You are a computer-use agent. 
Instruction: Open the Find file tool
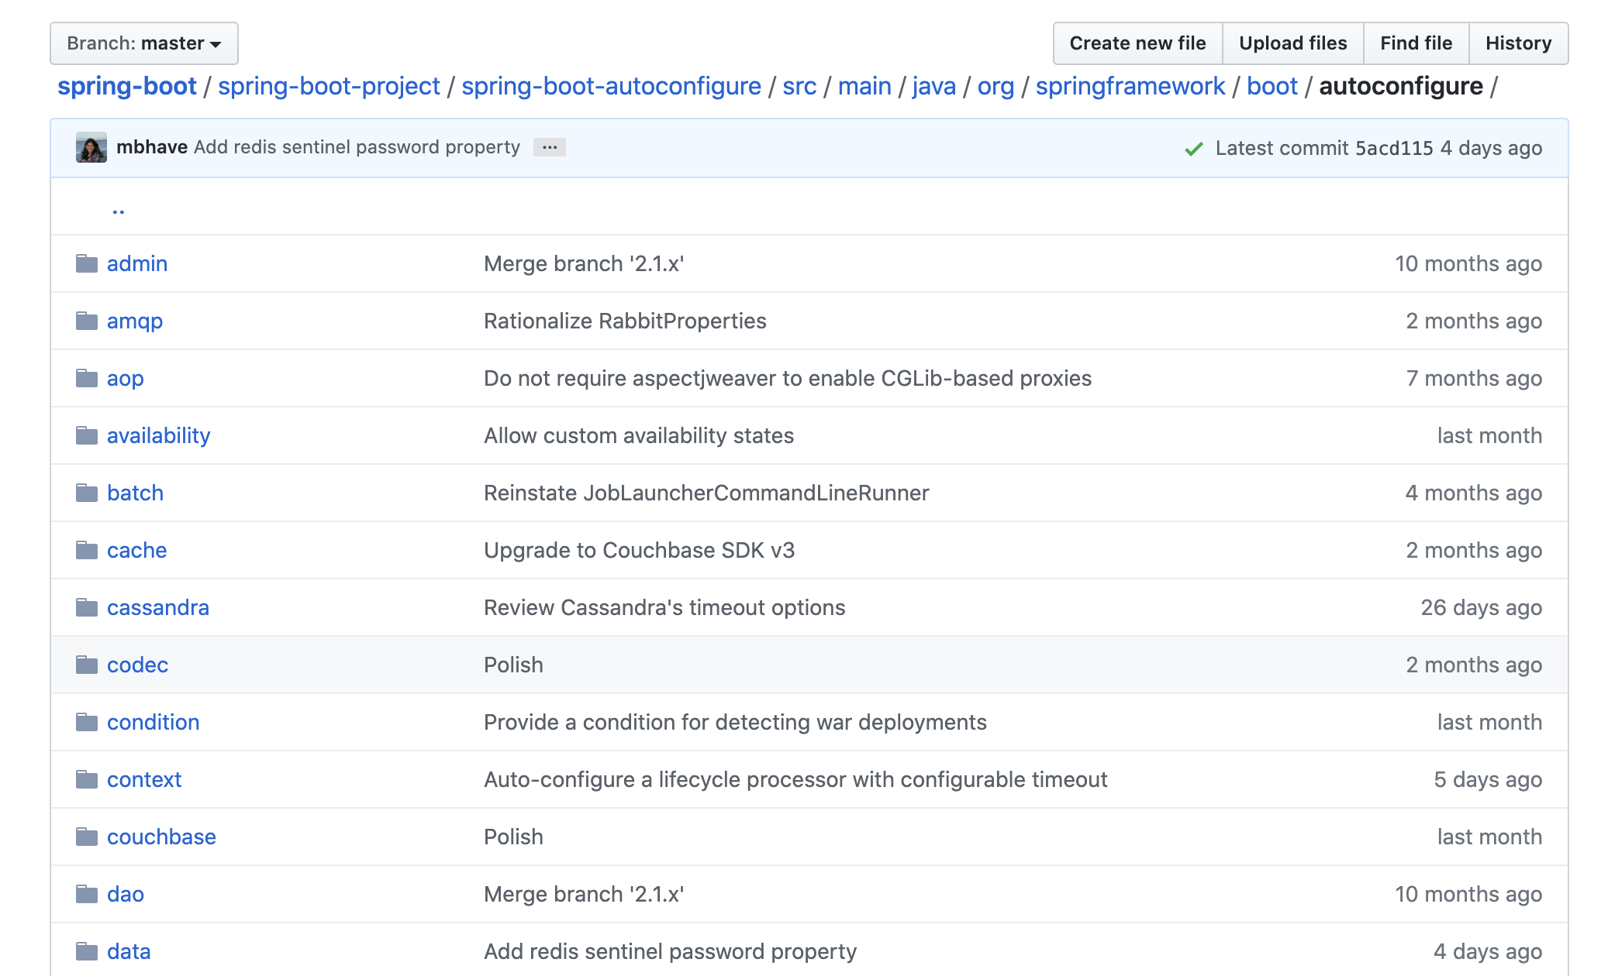click(x=1415, y=43)
